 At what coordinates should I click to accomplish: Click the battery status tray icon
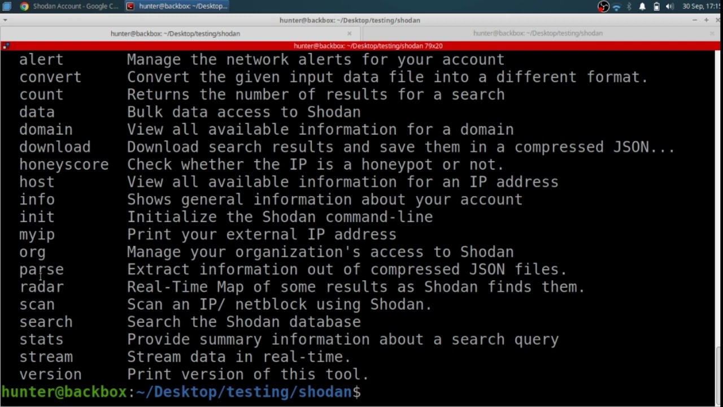tap(656, 7)
